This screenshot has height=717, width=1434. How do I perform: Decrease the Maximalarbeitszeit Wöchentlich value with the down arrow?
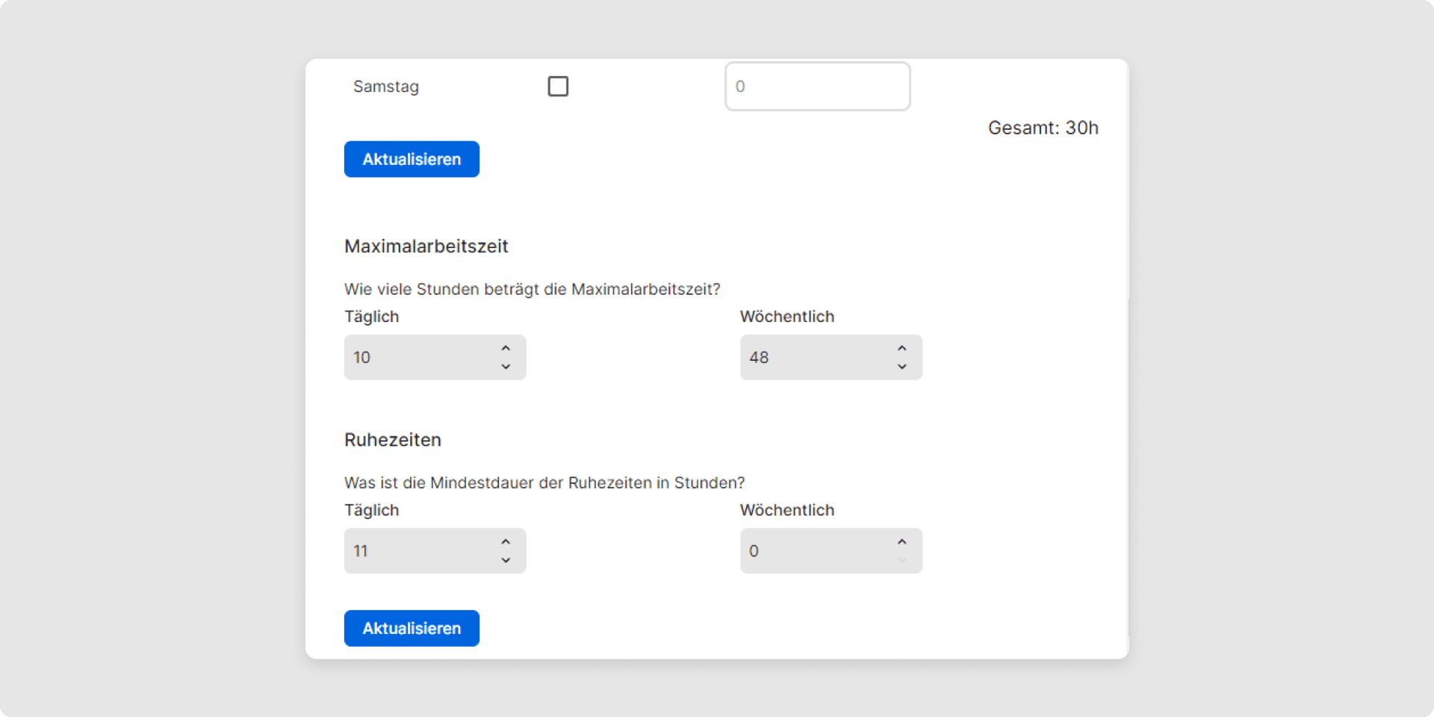901,367
